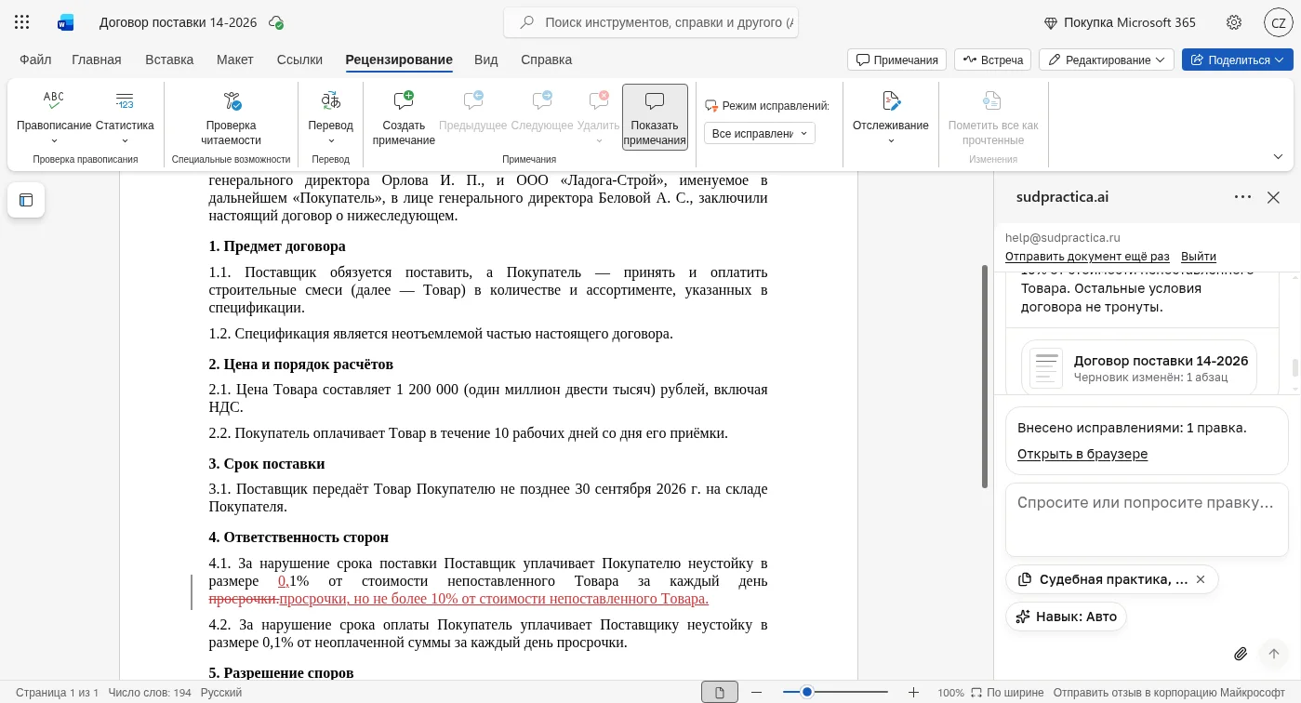Switch to the Вставка tab
1301x703 pixels.
tap(169, 60)
